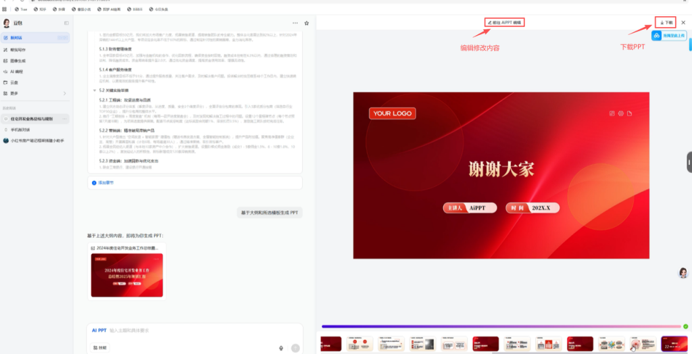This screenshot has height=354, width=692.
Task: Expand the 更多 sidebar item arrow
Action: [64, 94]
